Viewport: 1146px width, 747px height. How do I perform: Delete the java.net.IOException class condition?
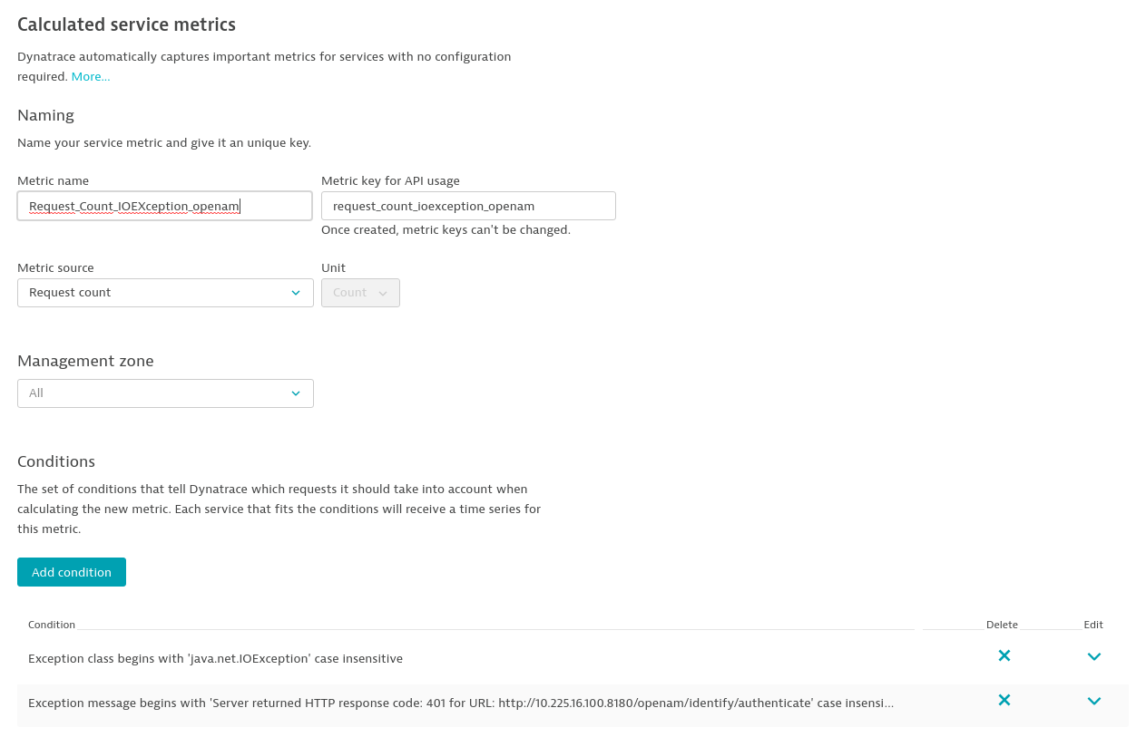click(x=1004, y=655)
